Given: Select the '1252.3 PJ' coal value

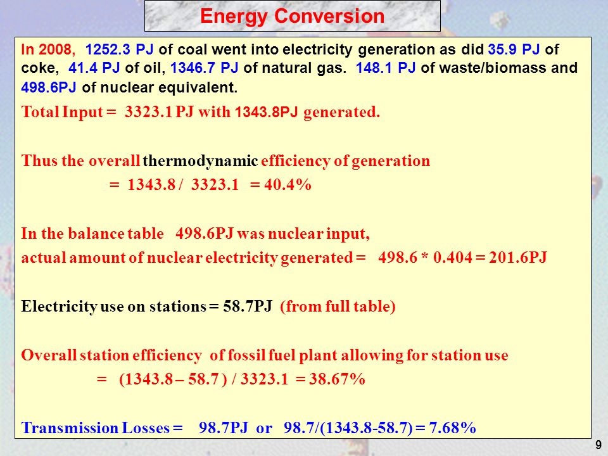Looking at the screenshot, I should pos(120,49).
